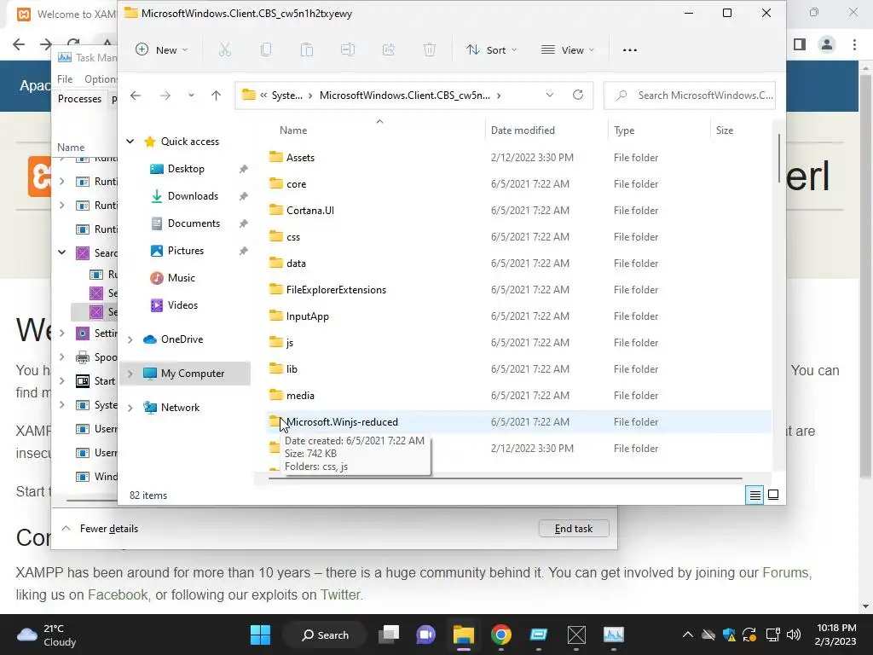Image resolution: width=873 pixels, height=655 pixels.
Task: Open Forums link on XAMPP page
Action: pos(785,572)
